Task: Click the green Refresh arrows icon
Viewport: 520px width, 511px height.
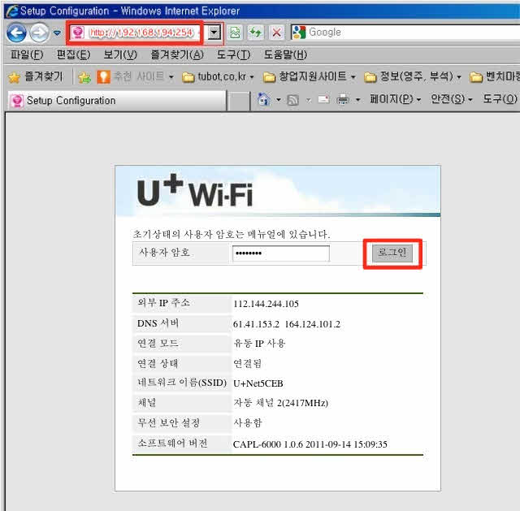Action: (x=255, y=32)
